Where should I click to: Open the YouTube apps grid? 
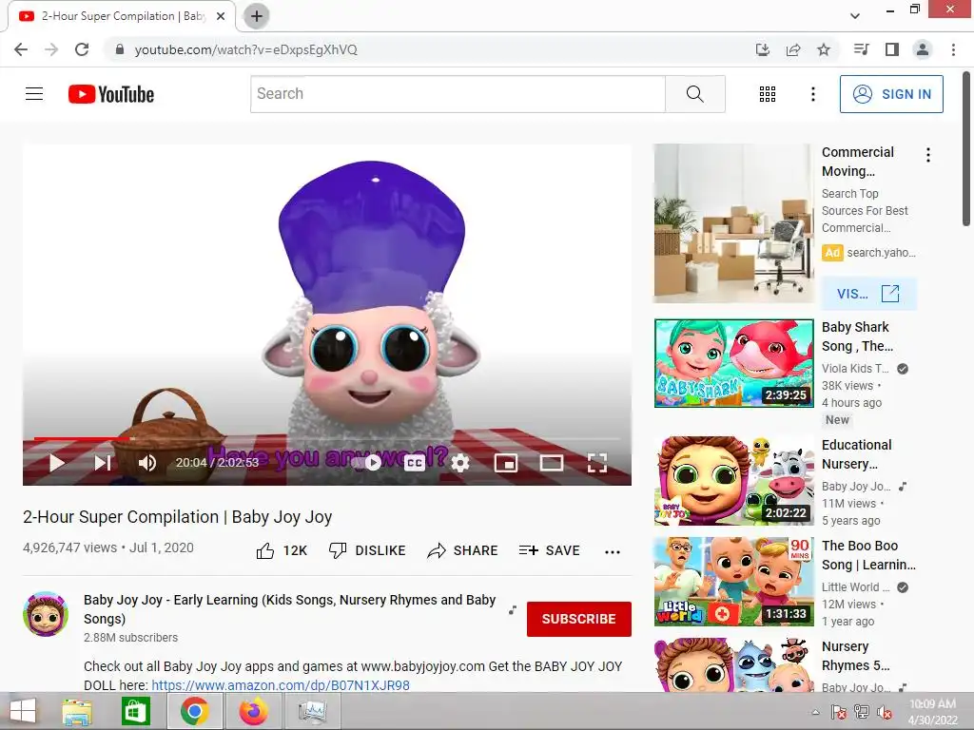(768, 94)
